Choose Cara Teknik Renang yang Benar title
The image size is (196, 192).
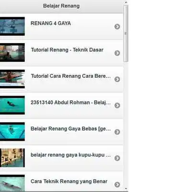69,181
